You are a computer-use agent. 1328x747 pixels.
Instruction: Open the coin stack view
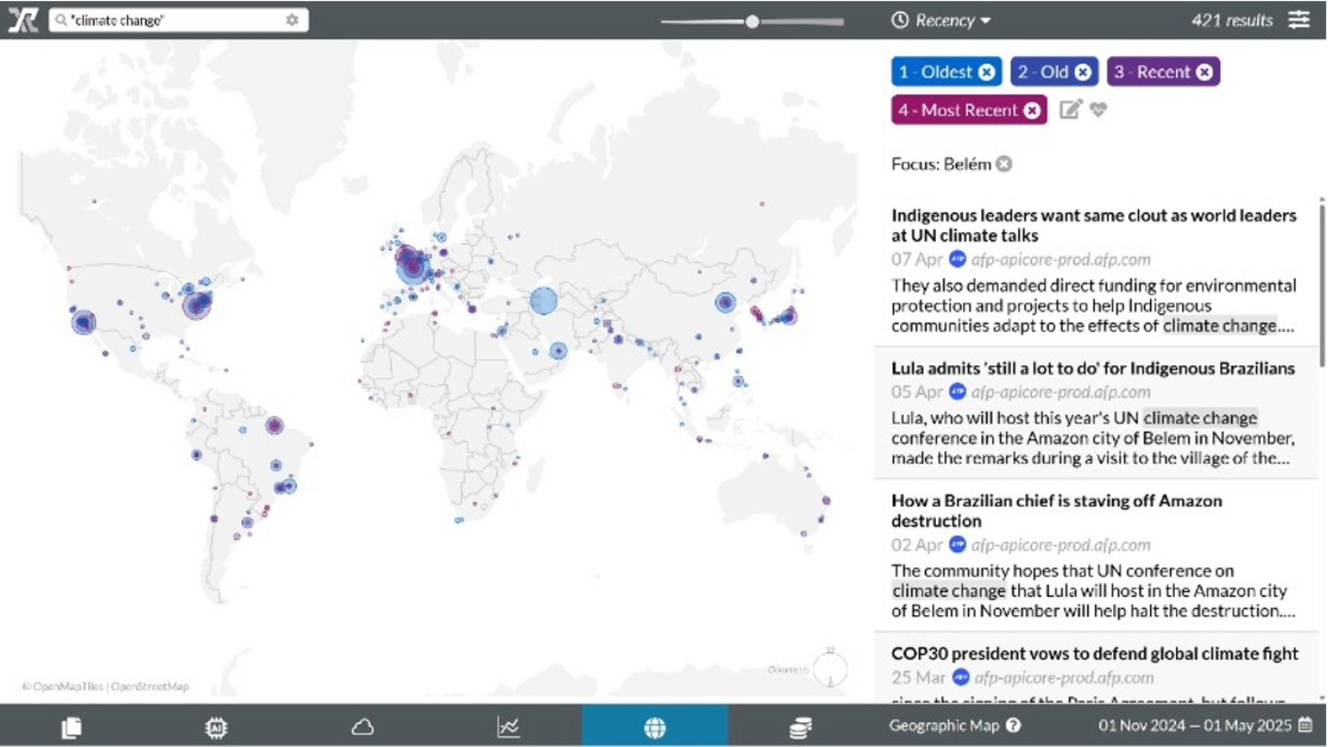[x=800, y=727]
